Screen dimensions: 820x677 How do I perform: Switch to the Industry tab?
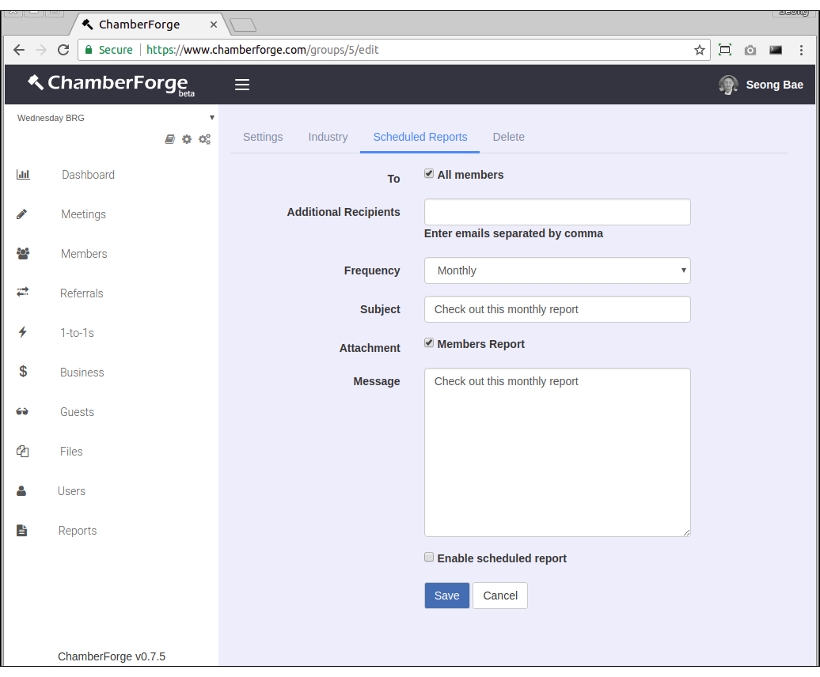(x=328, y=137)
